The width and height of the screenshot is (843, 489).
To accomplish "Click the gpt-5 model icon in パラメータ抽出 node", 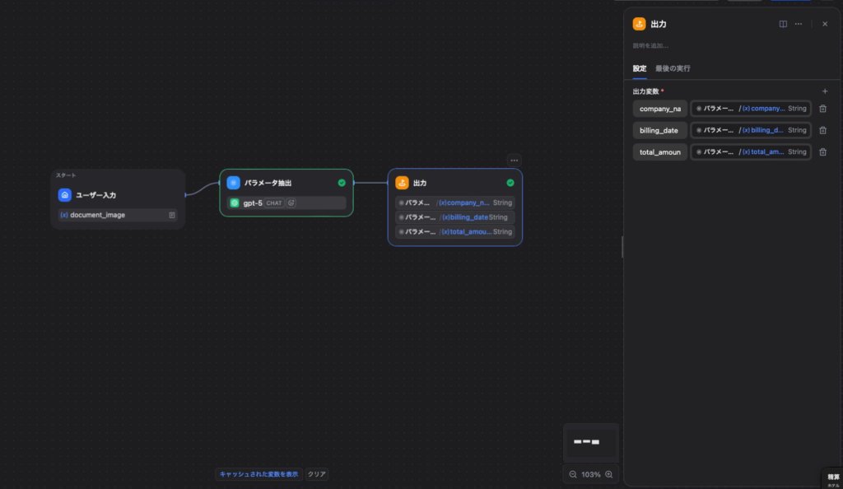I will point(235,203).
